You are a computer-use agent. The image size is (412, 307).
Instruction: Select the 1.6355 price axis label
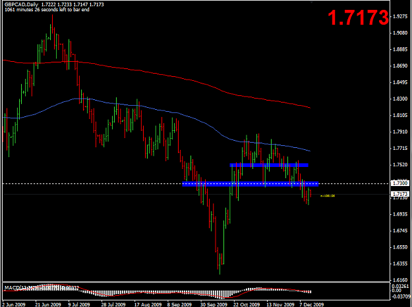pyautogui.click(x=400, y=264)
